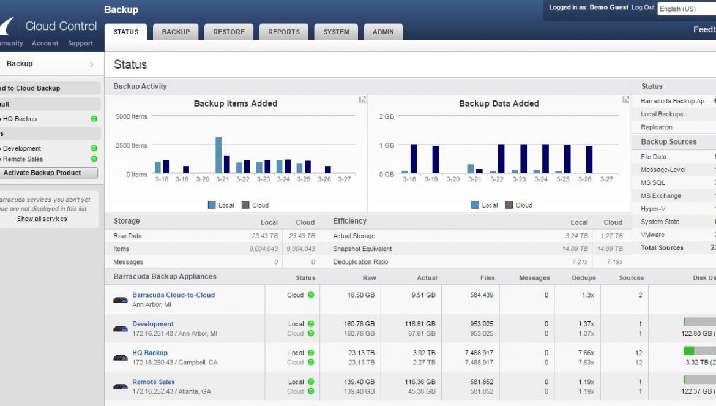This screenshot has width=716, height=406.
Task: Click Development row Local status indicator
Action: (x=311, y=324)
